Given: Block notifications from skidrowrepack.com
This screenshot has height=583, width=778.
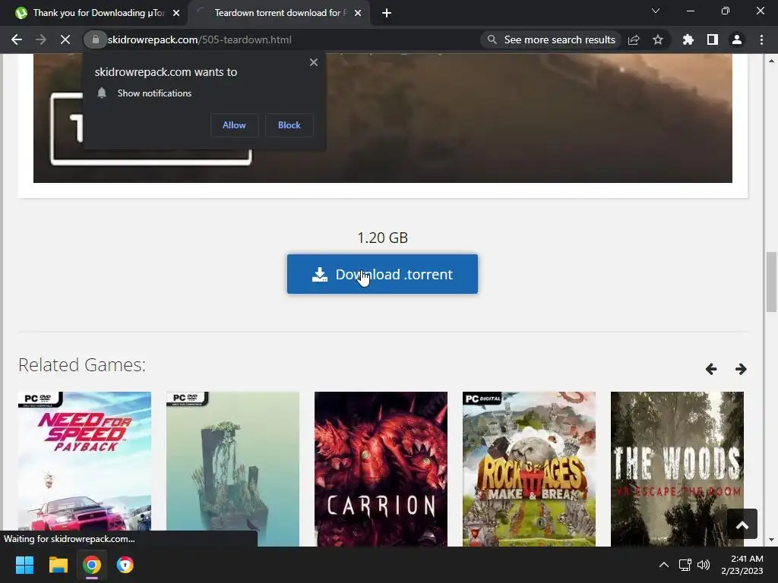Looking at the screenshot, I should [x=289, y=125].
